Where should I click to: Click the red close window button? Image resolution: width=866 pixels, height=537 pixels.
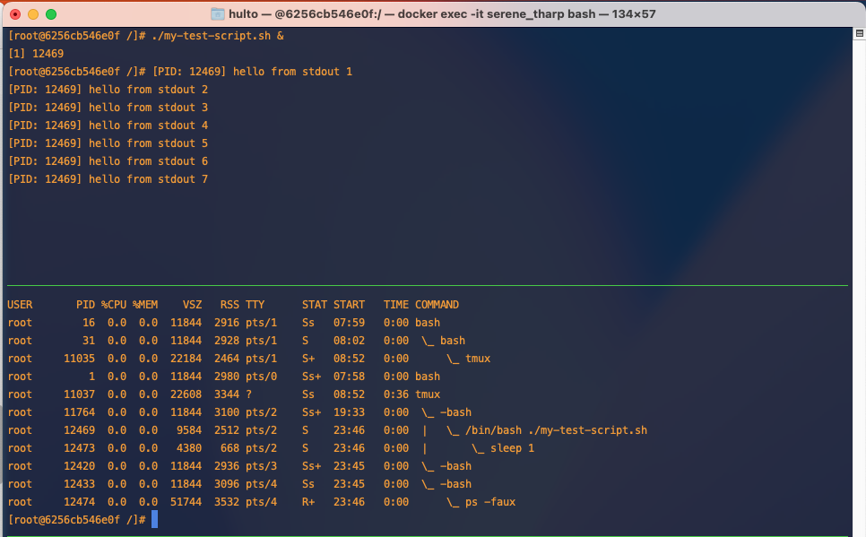click(15, 14)
